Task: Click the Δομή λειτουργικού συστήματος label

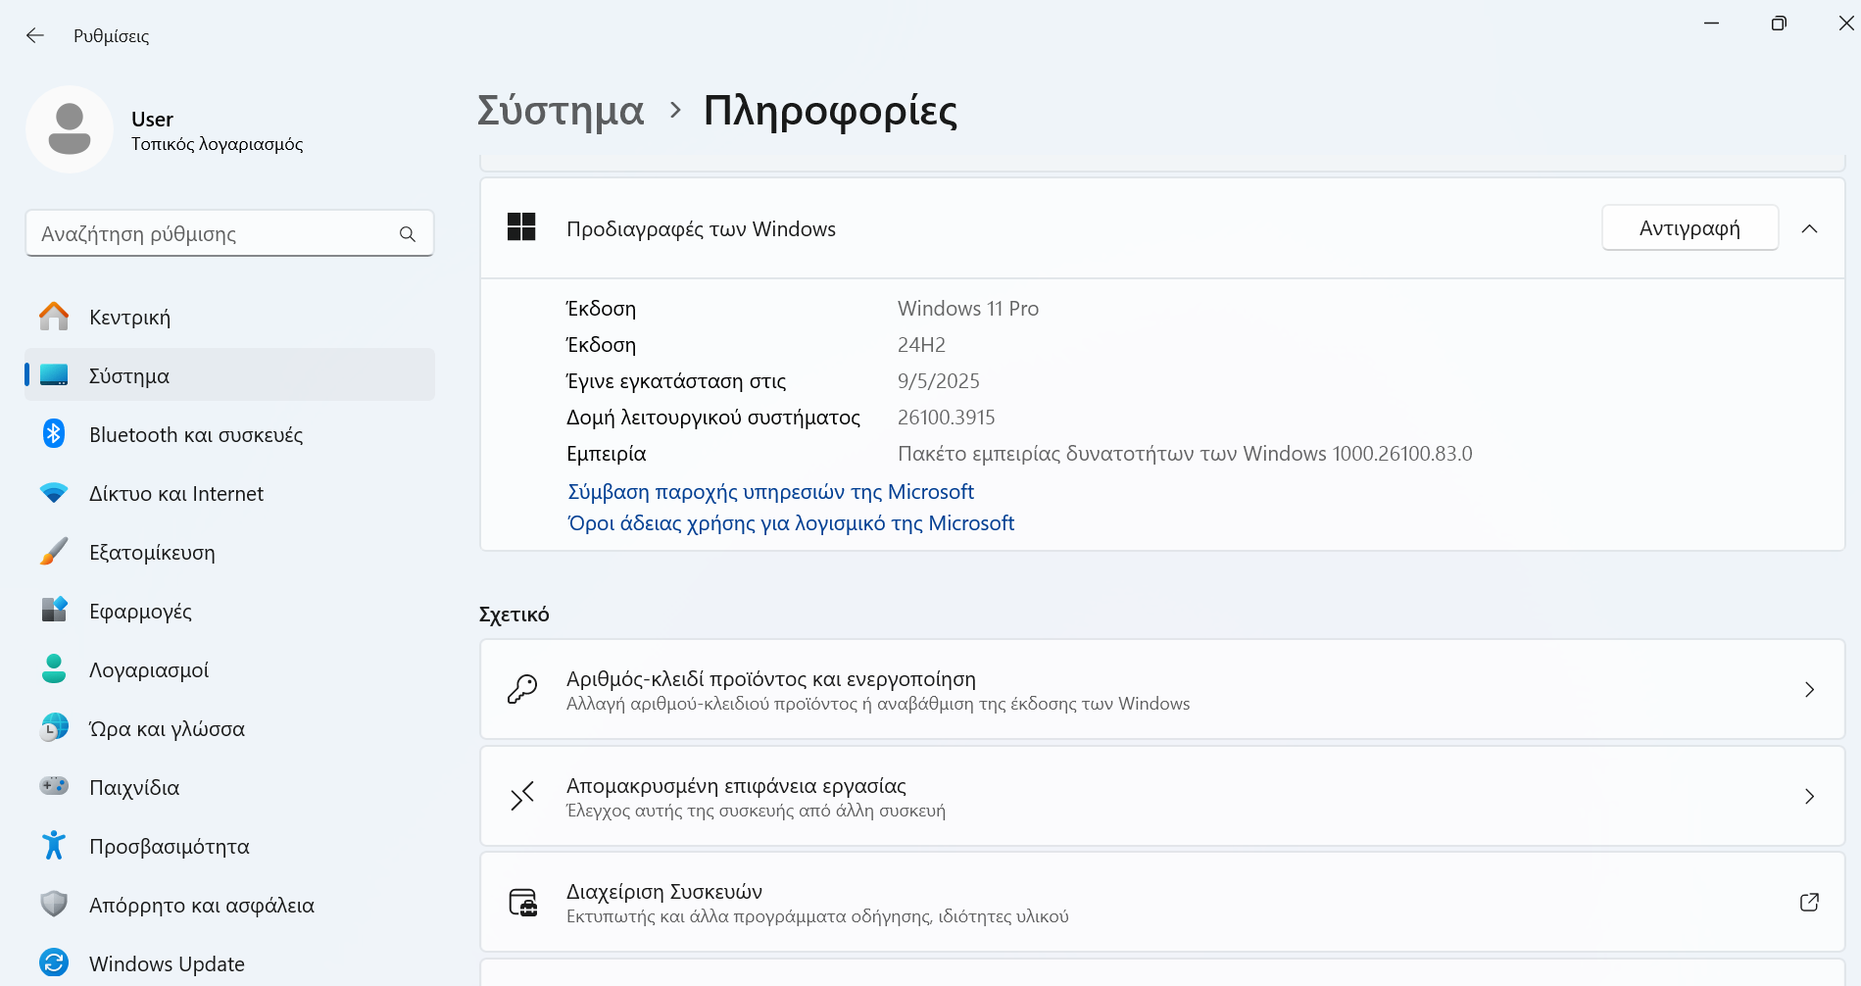Action: (x=713, y=418)
